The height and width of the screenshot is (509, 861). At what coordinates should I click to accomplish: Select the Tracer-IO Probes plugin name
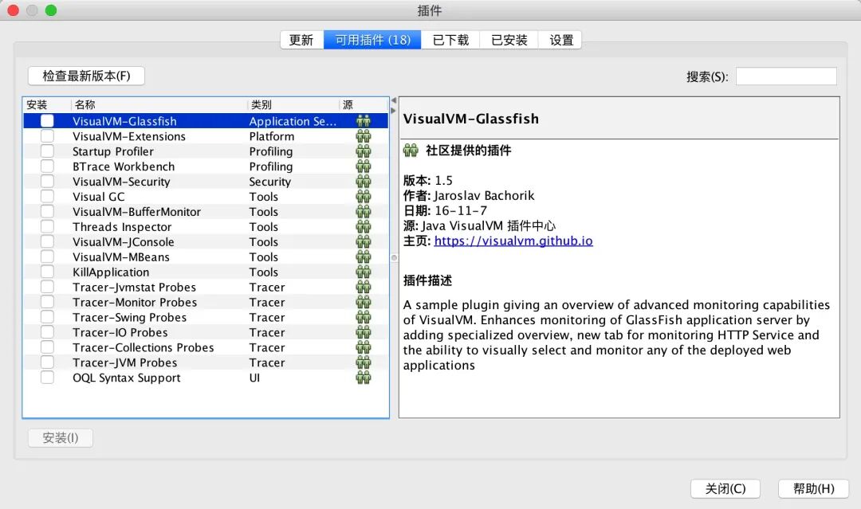(x=120, y=332)
